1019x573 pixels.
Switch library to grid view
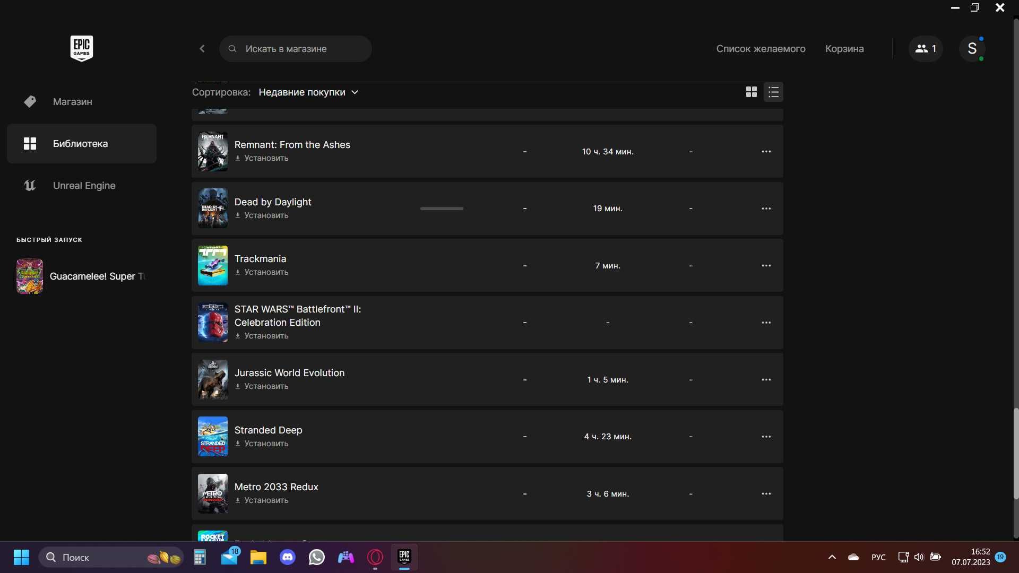[751, 92]
